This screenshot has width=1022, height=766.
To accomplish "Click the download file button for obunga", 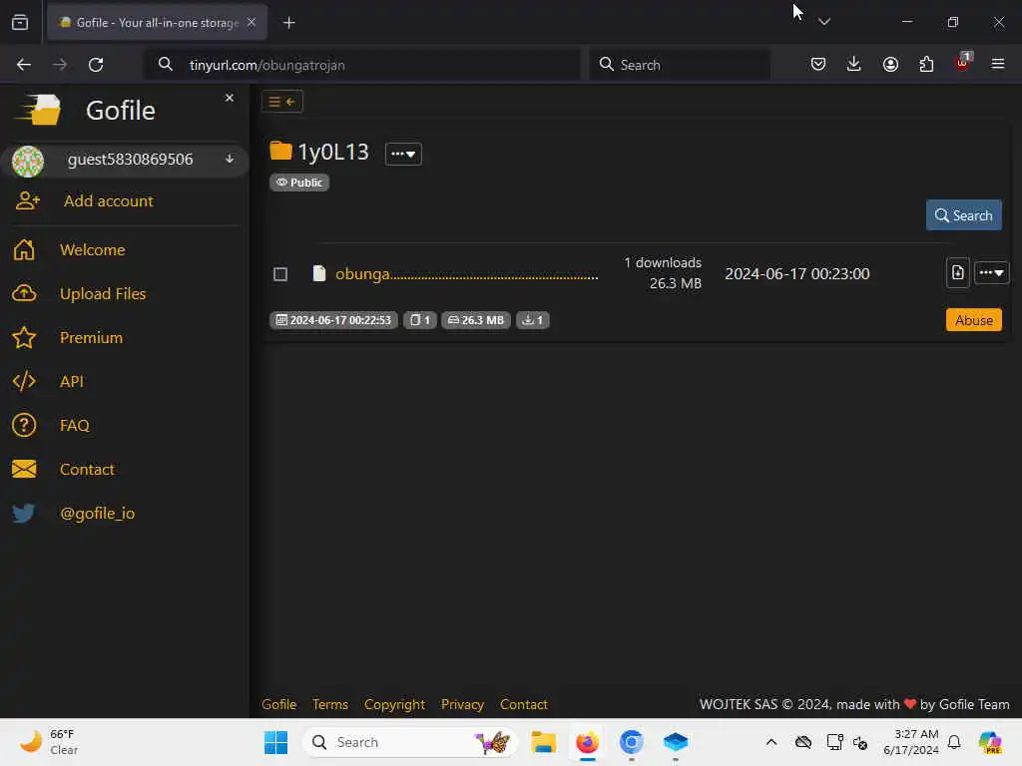I will (957, 273).
